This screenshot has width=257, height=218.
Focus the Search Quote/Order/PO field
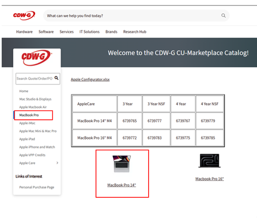click(x=35, y=79)
